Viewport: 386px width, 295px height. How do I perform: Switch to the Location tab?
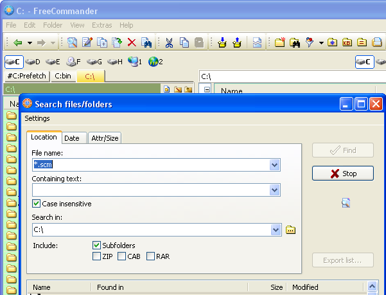(x=44, y=137)
